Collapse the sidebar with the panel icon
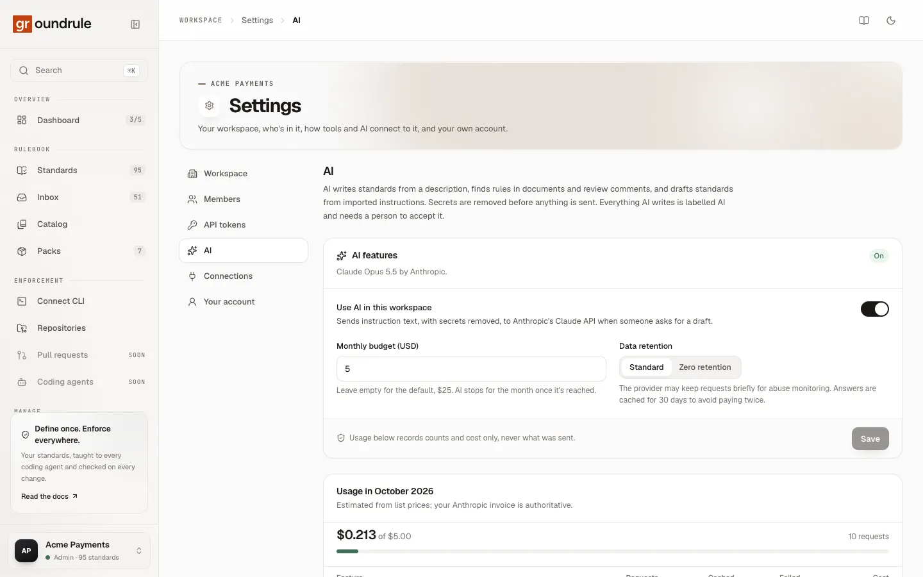The image size is (923, 577). point(135,24)
